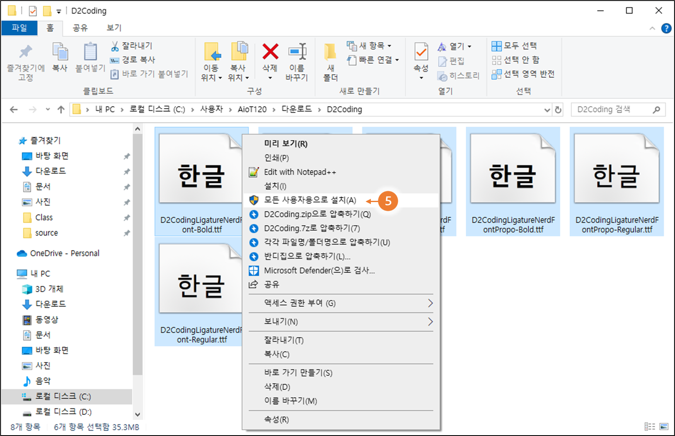Choose 바로 가기 만들기(S)
This screenshot has height=436, width=675.
coord(341,373)
